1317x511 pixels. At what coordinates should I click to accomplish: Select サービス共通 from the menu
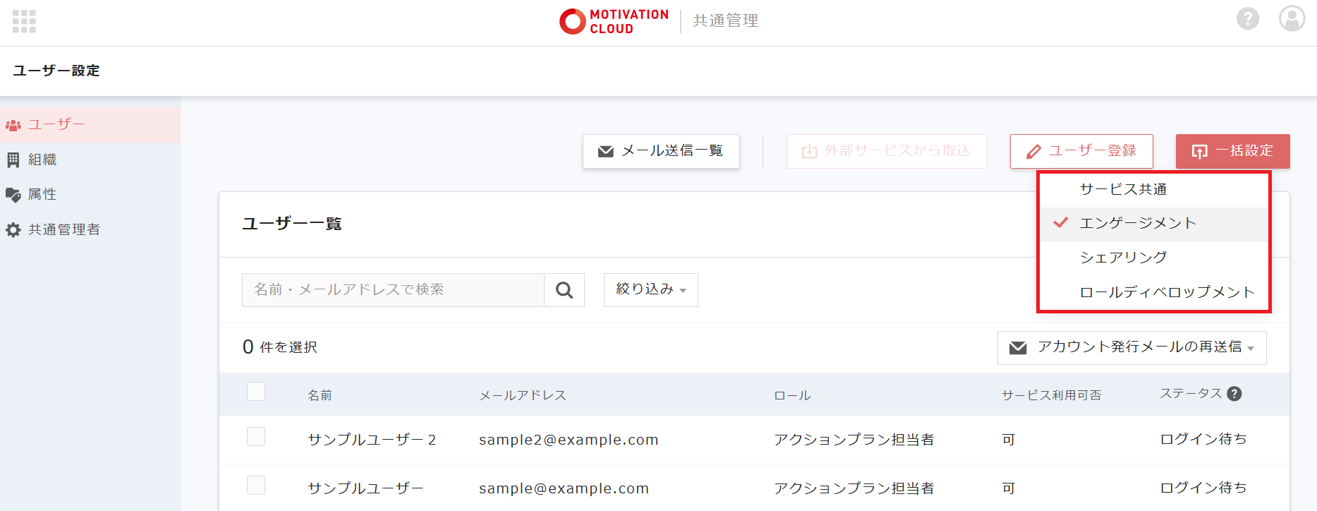click(1154, 190)
